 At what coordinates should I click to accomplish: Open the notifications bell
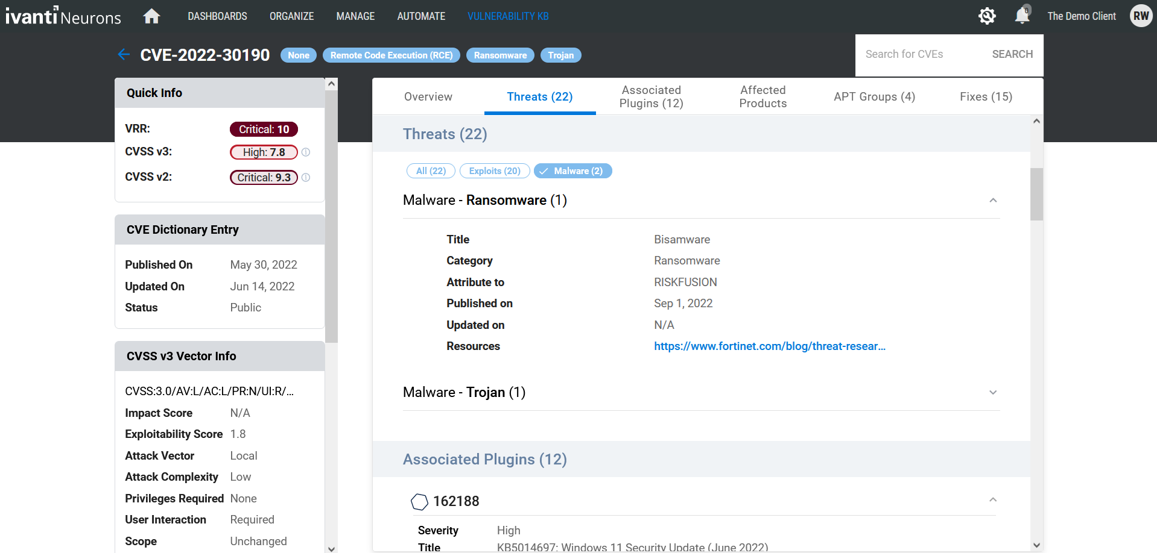pyautogui.click(x=1022, y=15)
